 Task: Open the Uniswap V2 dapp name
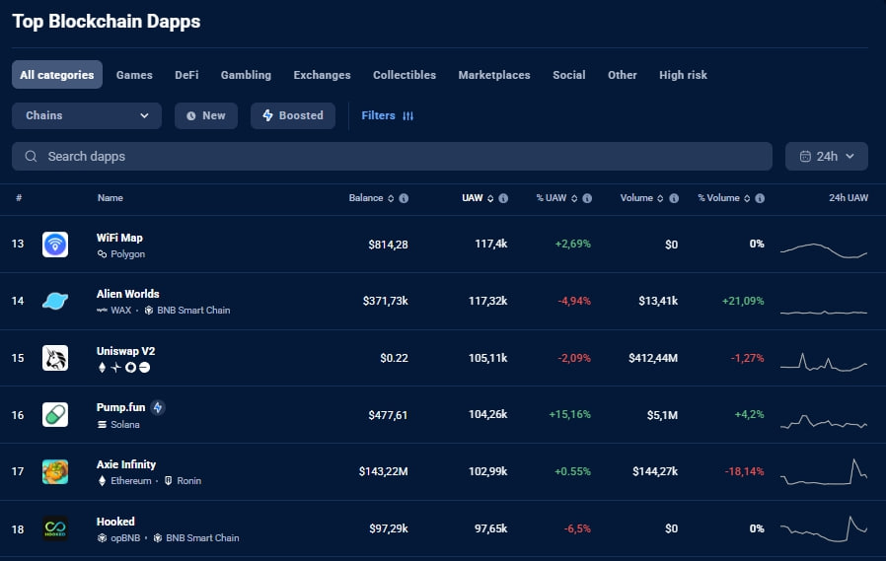(125, 351)
